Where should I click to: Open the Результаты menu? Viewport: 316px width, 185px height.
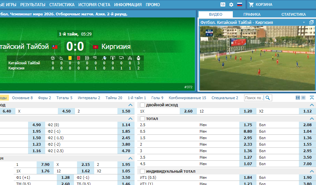pyautogui.click(x=33, y=4)
